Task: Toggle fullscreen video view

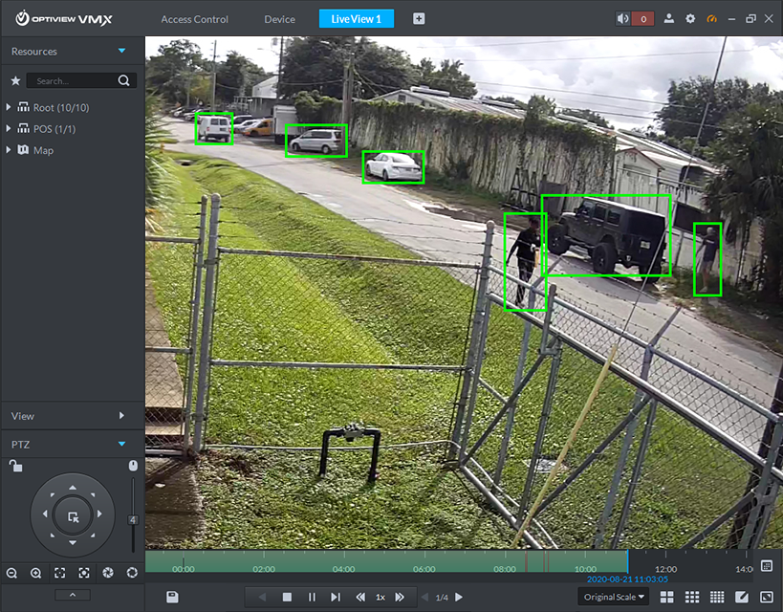Action: tap(766, 597)
